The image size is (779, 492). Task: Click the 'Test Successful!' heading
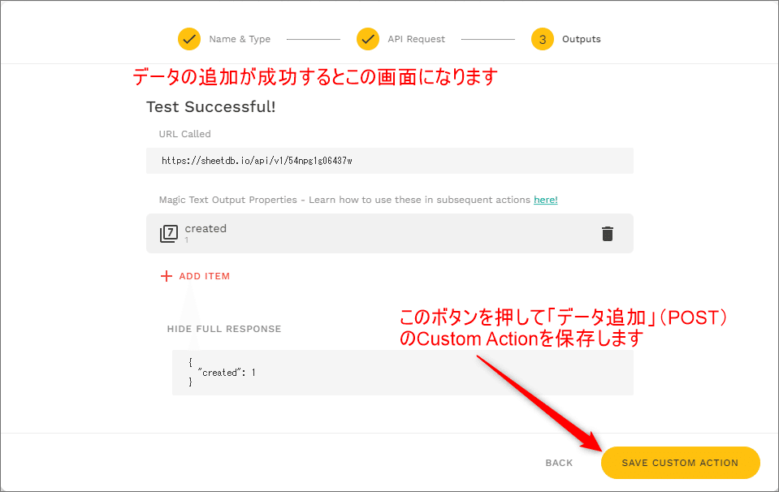click(x=210, y=106)
